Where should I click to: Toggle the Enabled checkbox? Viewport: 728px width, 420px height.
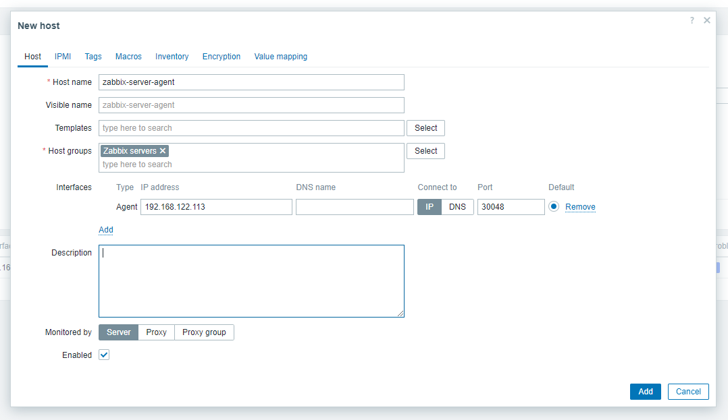click(104, 355)
